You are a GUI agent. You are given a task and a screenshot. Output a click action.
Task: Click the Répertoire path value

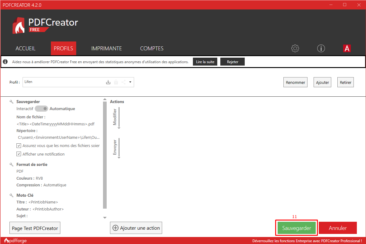click(59, 138)
